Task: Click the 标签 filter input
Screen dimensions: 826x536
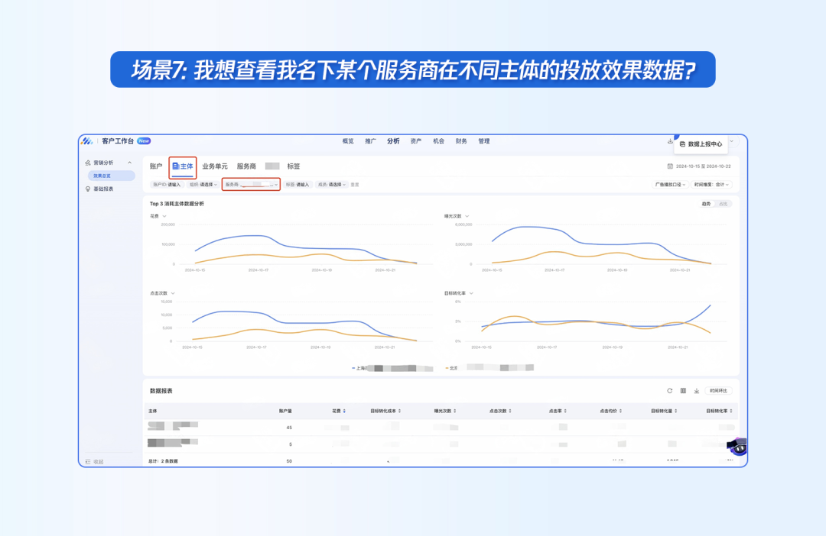Action: [x=298, y=185]
